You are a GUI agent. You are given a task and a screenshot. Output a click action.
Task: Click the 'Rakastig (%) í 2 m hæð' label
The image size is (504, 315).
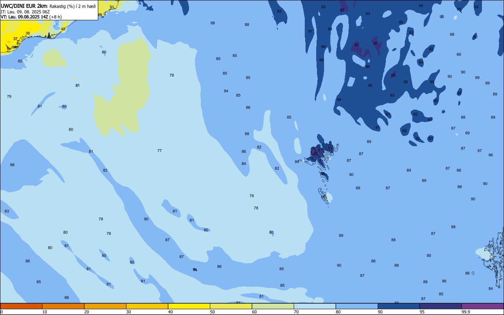pyautogui.click(x=72, y=6)
